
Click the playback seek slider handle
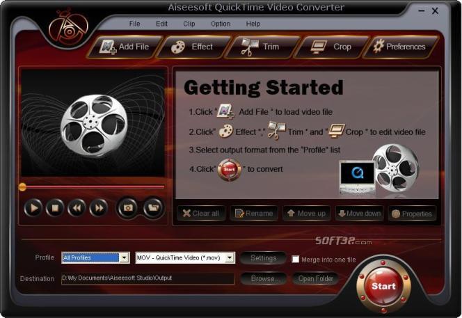22,186
